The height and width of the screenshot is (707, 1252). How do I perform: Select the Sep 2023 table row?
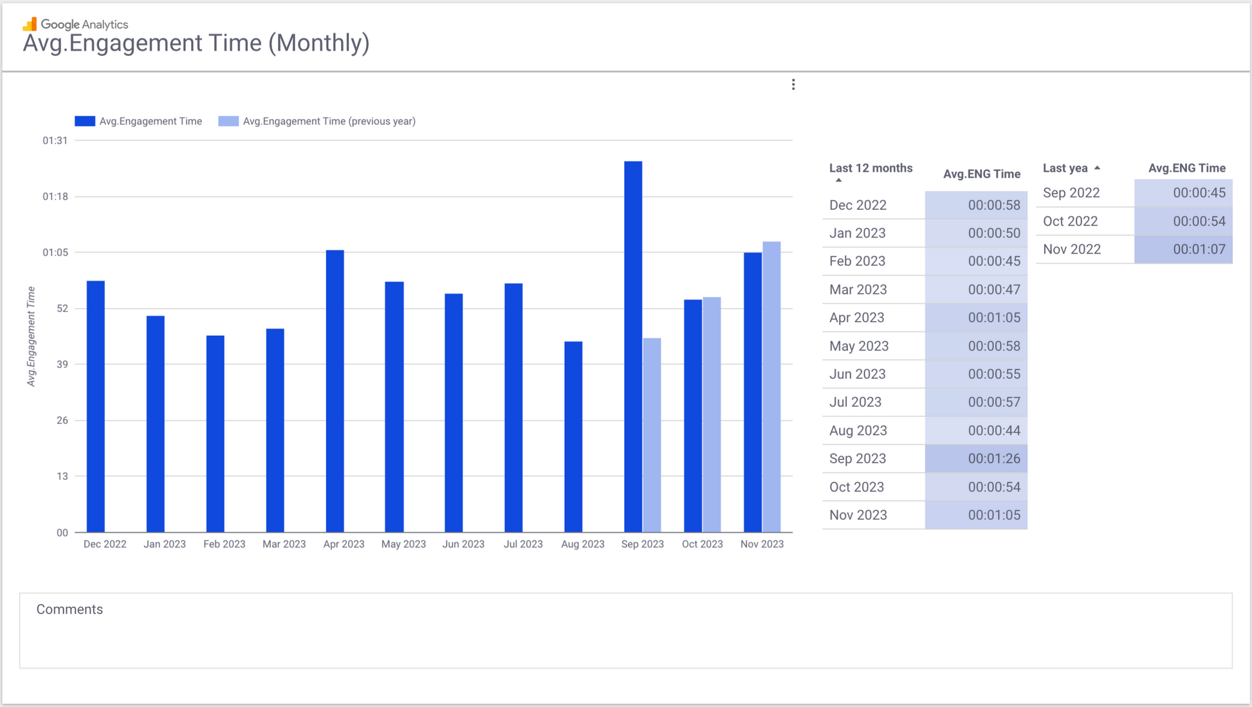click(x=858, y=459)
